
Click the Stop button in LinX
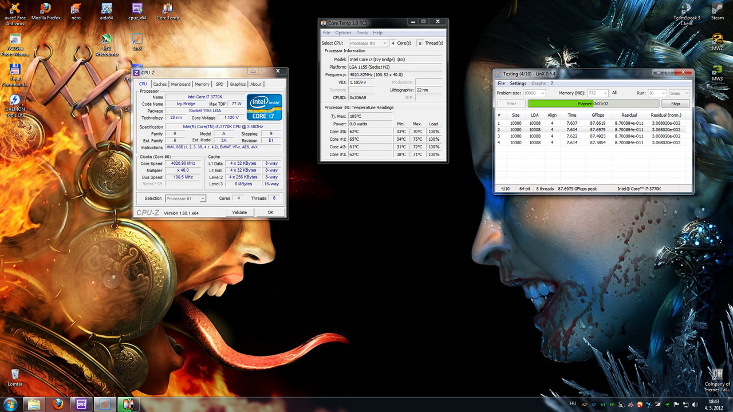(x=675, y=104)
